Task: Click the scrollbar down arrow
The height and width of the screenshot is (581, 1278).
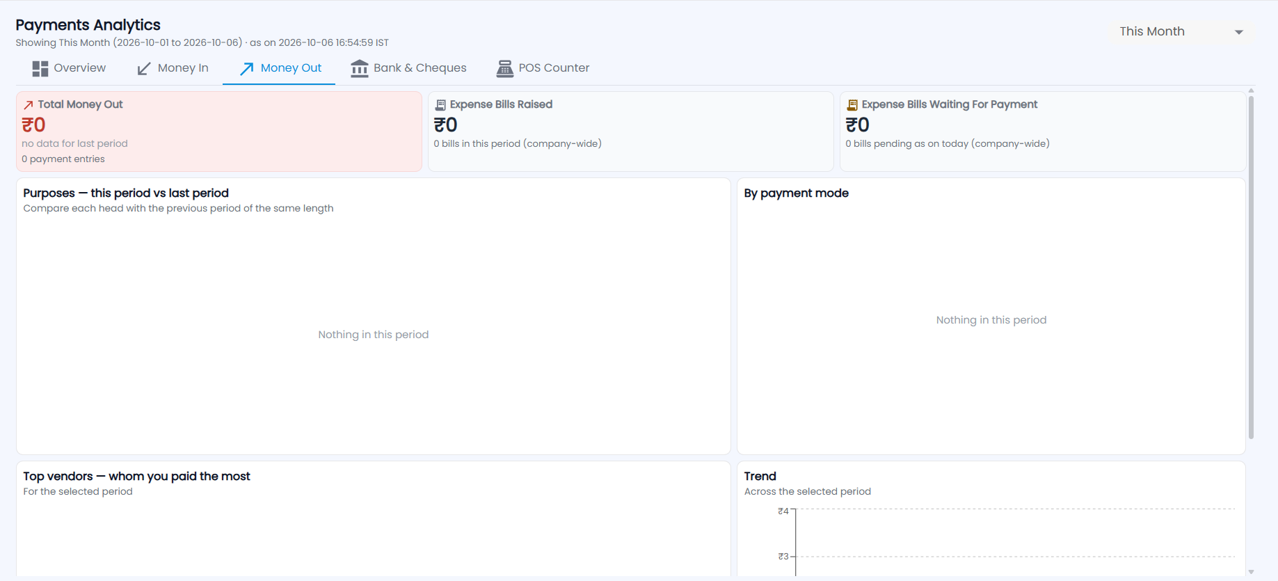Action: click(x=1251, y=572)
